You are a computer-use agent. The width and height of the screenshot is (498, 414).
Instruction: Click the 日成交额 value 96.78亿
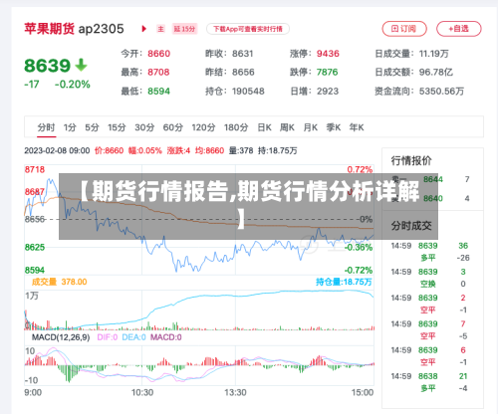click(x=436, y=72)
